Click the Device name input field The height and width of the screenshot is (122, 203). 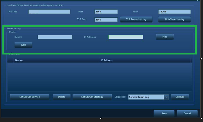pos(55,37)
